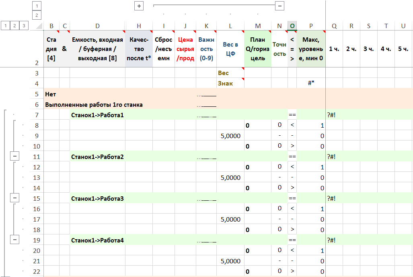Expand hidden columns with the plus button
The image size is (413, 277).
coord(139,6)
